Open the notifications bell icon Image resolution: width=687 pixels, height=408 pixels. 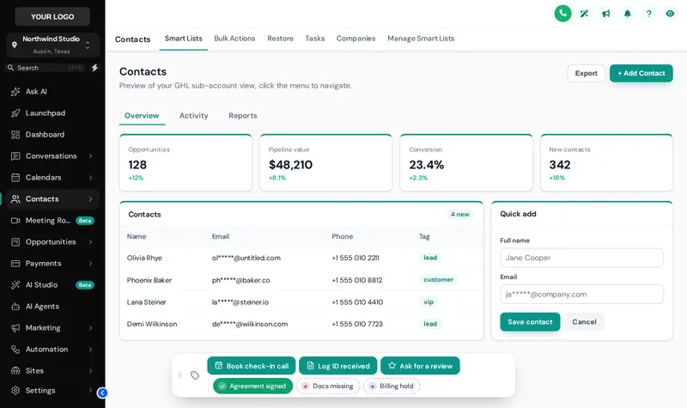(628, 14)
